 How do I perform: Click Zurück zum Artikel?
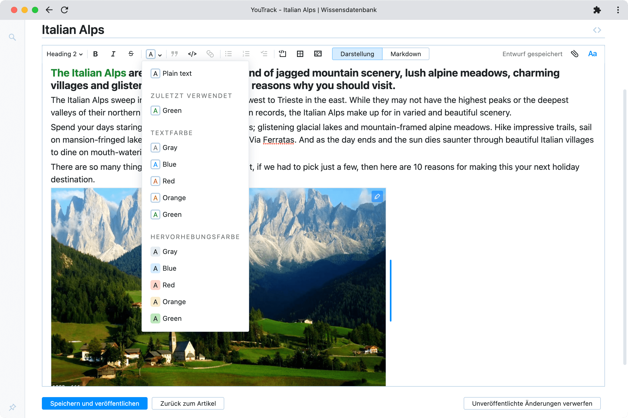click(188, 403)
